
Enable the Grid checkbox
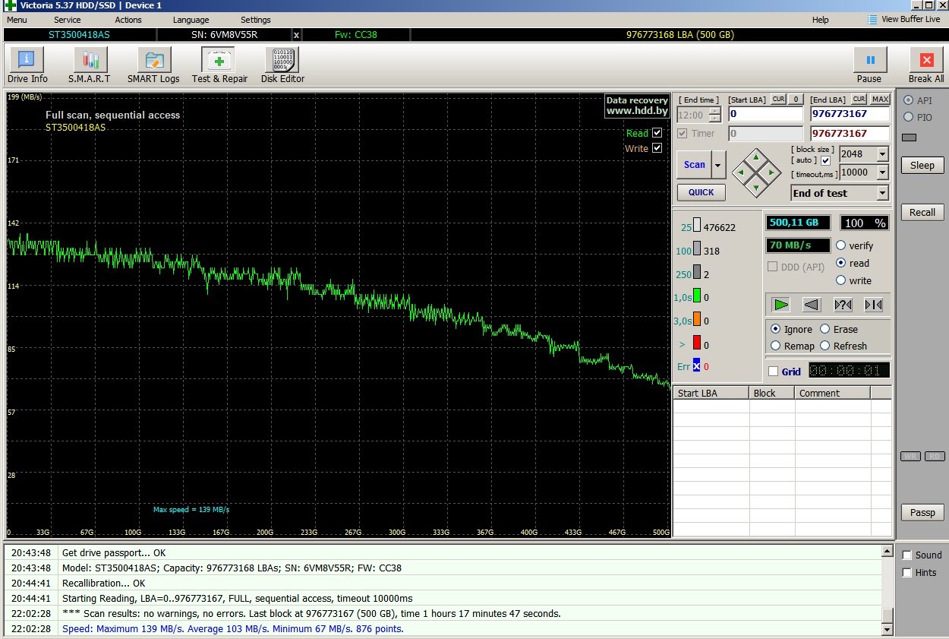(x=774, y=372)
